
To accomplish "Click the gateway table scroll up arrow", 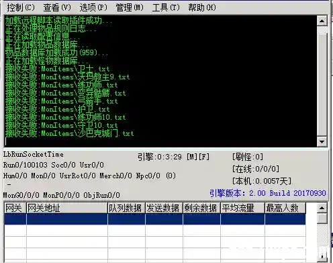I will pyautogui.click(x=322, y=208).
